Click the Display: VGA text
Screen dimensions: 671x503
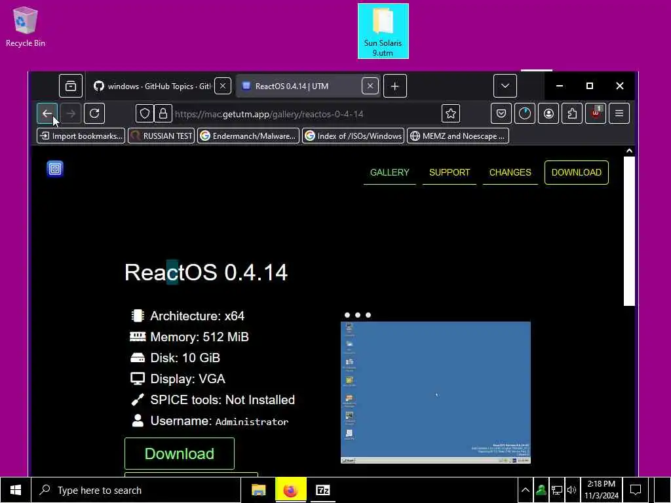pos(187,379)
